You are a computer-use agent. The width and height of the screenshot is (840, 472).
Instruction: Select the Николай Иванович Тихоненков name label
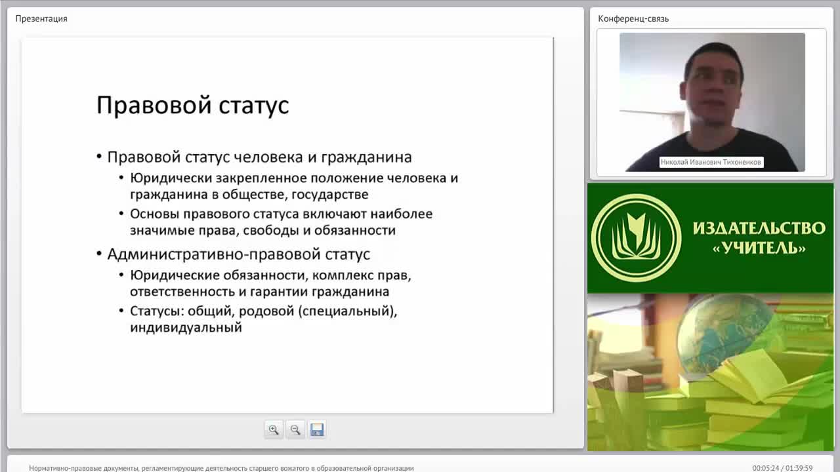pyautogui.click(x=711, y=162)
